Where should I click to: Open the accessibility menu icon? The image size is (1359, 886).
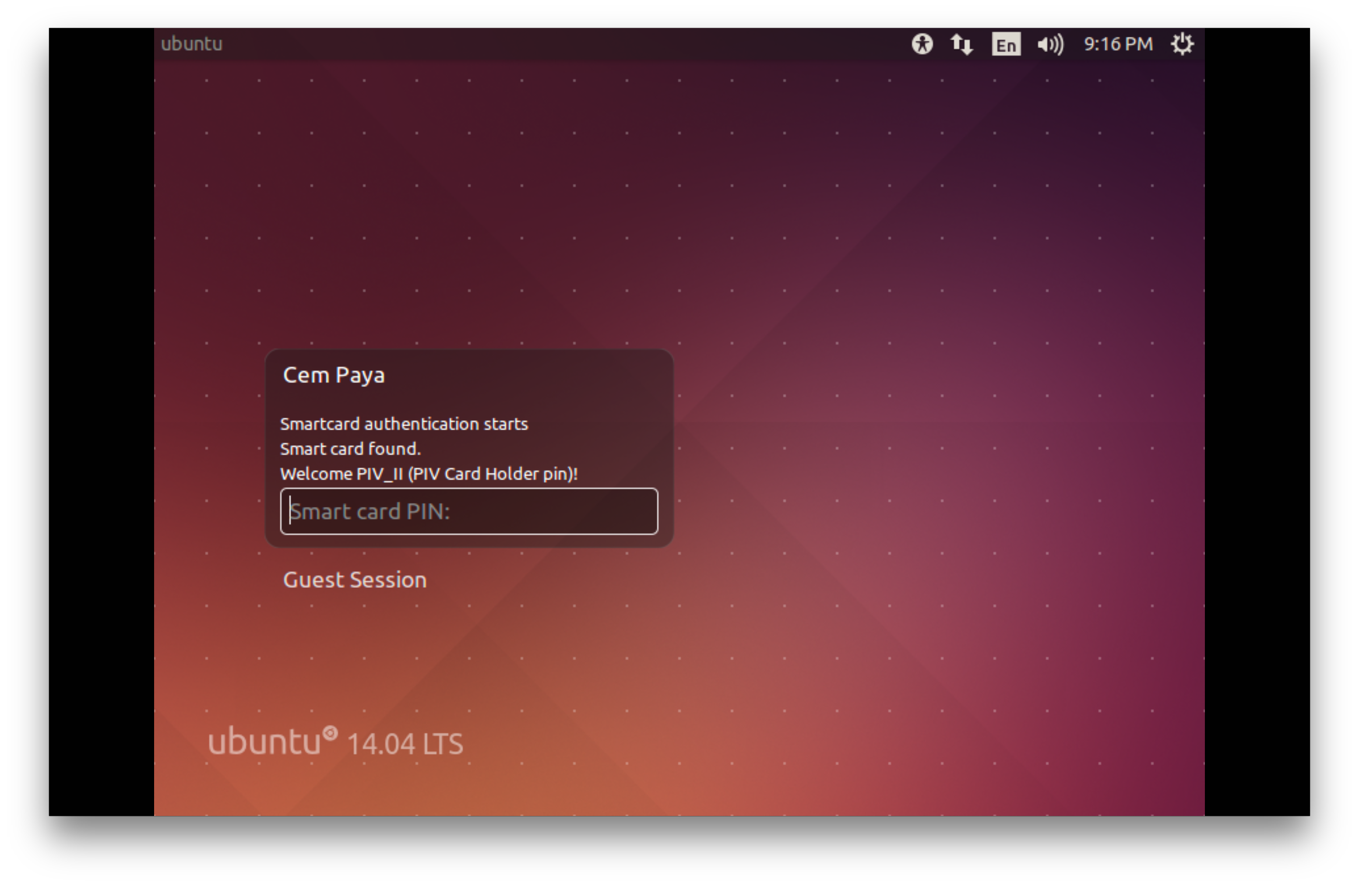tap(922, 44)
